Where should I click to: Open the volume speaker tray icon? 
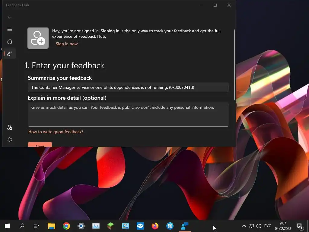pyautogui.click(x=258, y=226)
